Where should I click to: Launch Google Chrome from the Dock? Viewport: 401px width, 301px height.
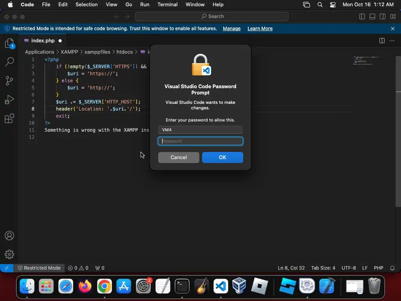104,286
